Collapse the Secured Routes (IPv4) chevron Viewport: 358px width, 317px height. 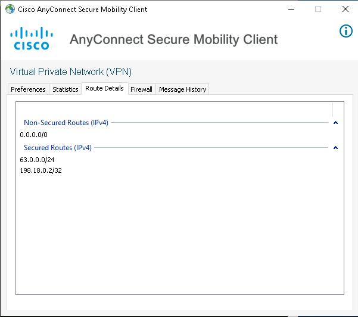click(x=335, y=148)
